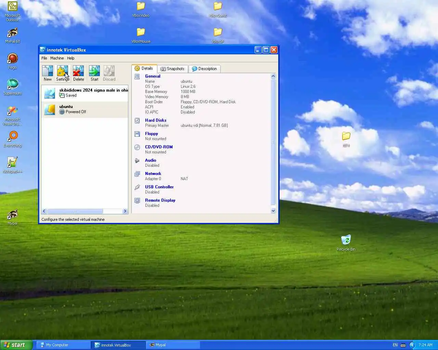Open the USB Controller settings link
The height and width of the screenshot is (350, 438).
pyautogui.click(x=159, y=187)
